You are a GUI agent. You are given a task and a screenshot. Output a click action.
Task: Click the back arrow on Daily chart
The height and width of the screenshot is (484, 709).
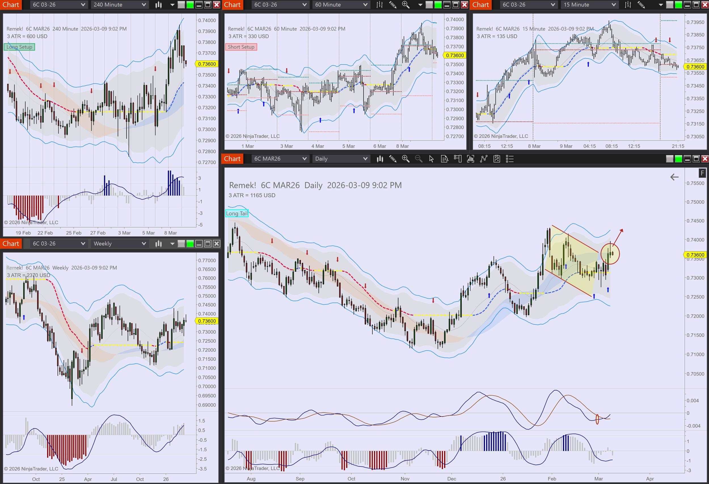point(674,177)
